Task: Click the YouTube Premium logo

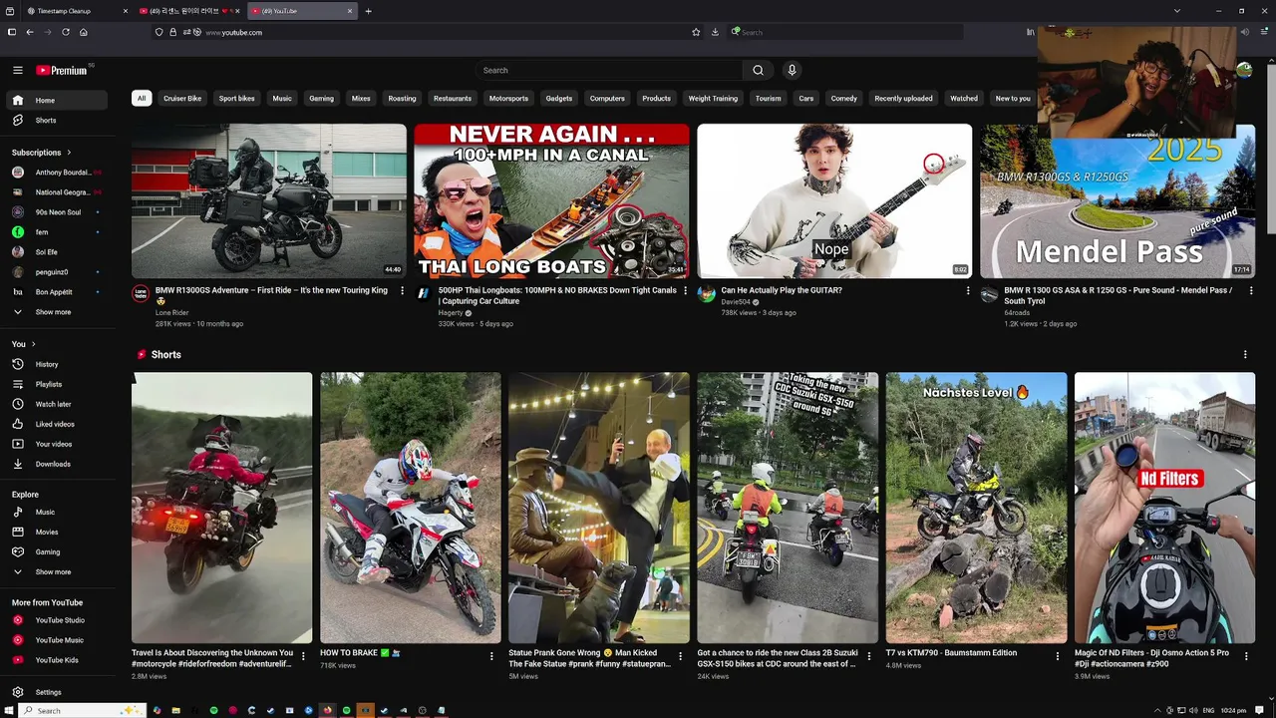Action: tap(62, 70)
